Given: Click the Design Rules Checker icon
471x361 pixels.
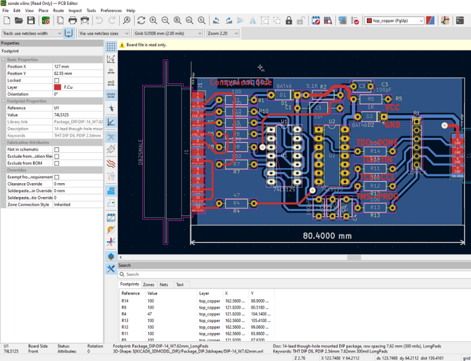Looking at the screenshot, I should pyautogui.click(x=355, y=20).
